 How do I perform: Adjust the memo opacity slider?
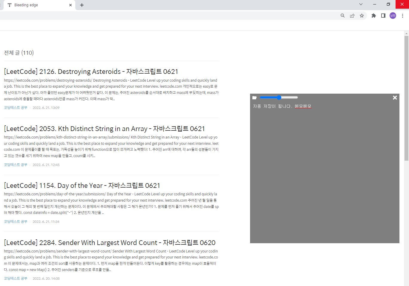(279, 97)
